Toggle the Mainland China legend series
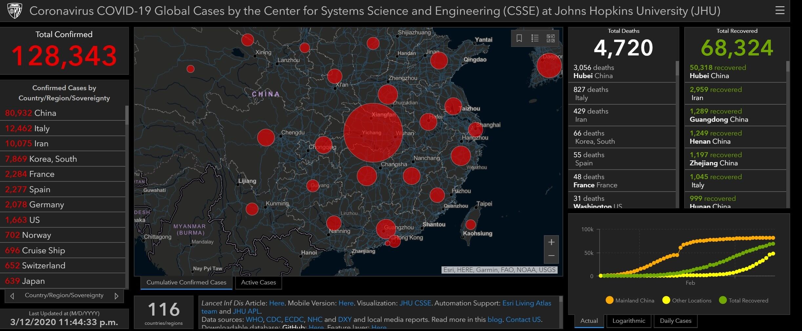 coord(629,300)
